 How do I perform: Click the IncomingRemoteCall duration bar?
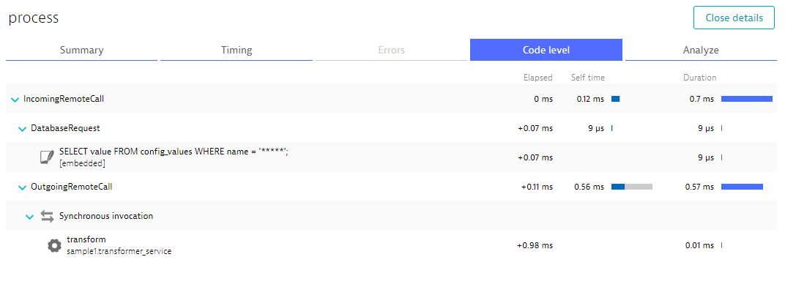(x=747, y=99)
